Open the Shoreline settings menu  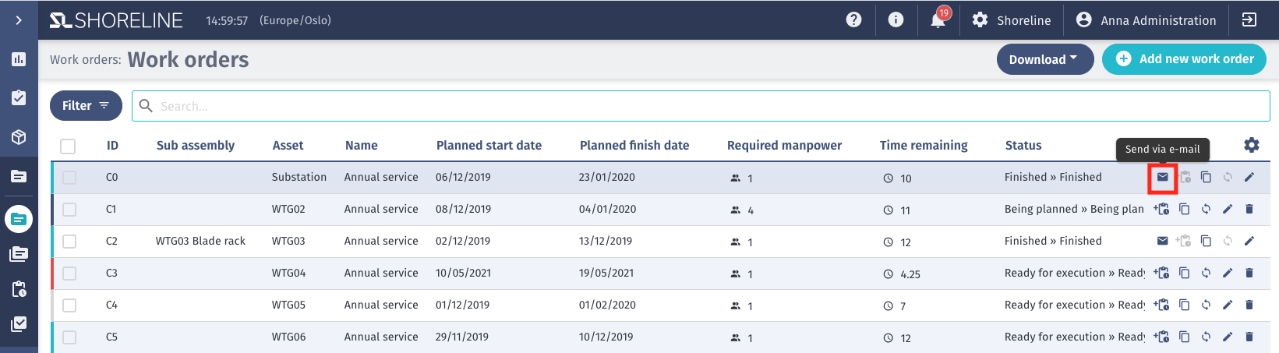1012,20
